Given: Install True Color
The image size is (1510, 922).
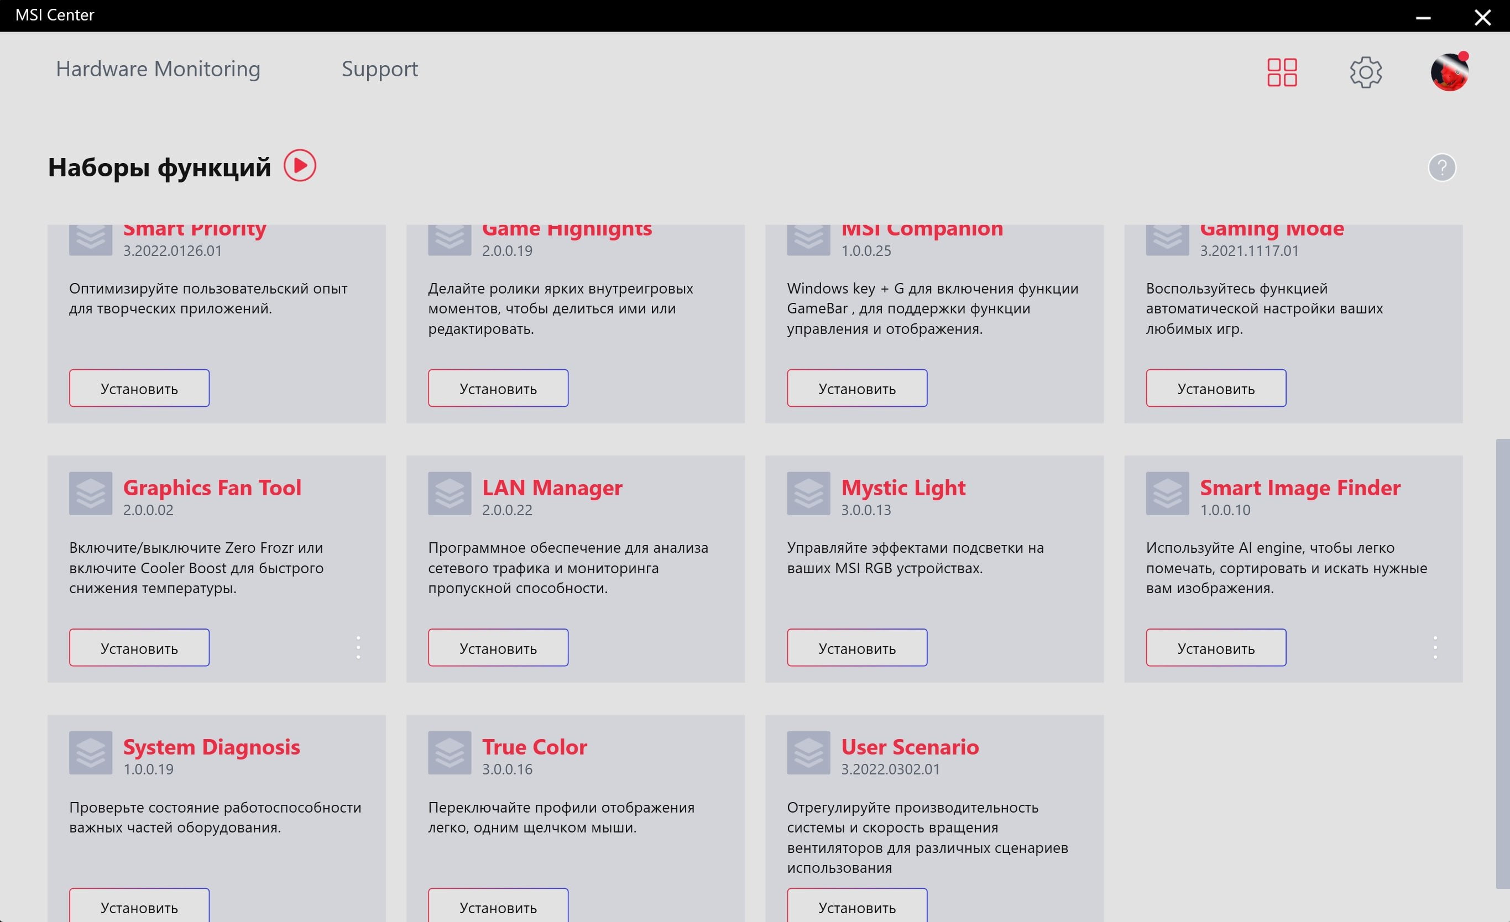Looking at the screenshot, I should point(498,906).
